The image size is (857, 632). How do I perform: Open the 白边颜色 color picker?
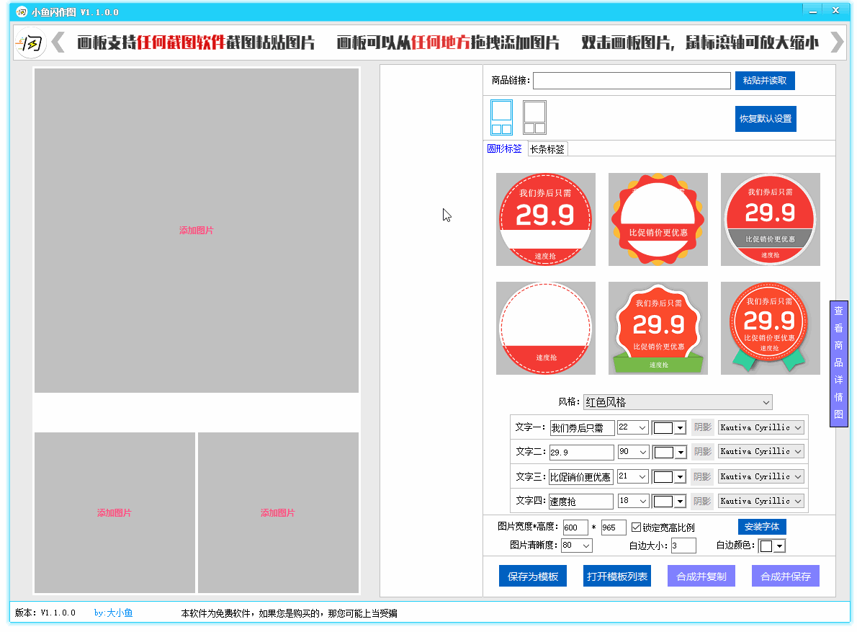point(773,546)
